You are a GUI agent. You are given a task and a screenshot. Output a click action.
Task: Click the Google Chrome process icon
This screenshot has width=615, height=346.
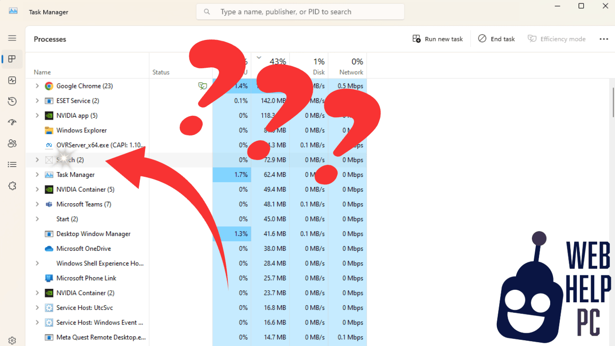(x=49, y=86)
